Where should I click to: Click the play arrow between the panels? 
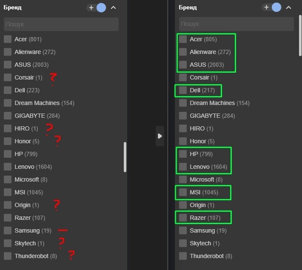point(160,136)
